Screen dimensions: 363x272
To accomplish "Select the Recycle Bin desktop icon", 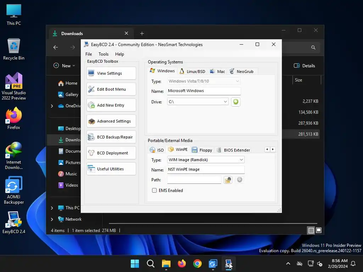I will tap(14, 49).
